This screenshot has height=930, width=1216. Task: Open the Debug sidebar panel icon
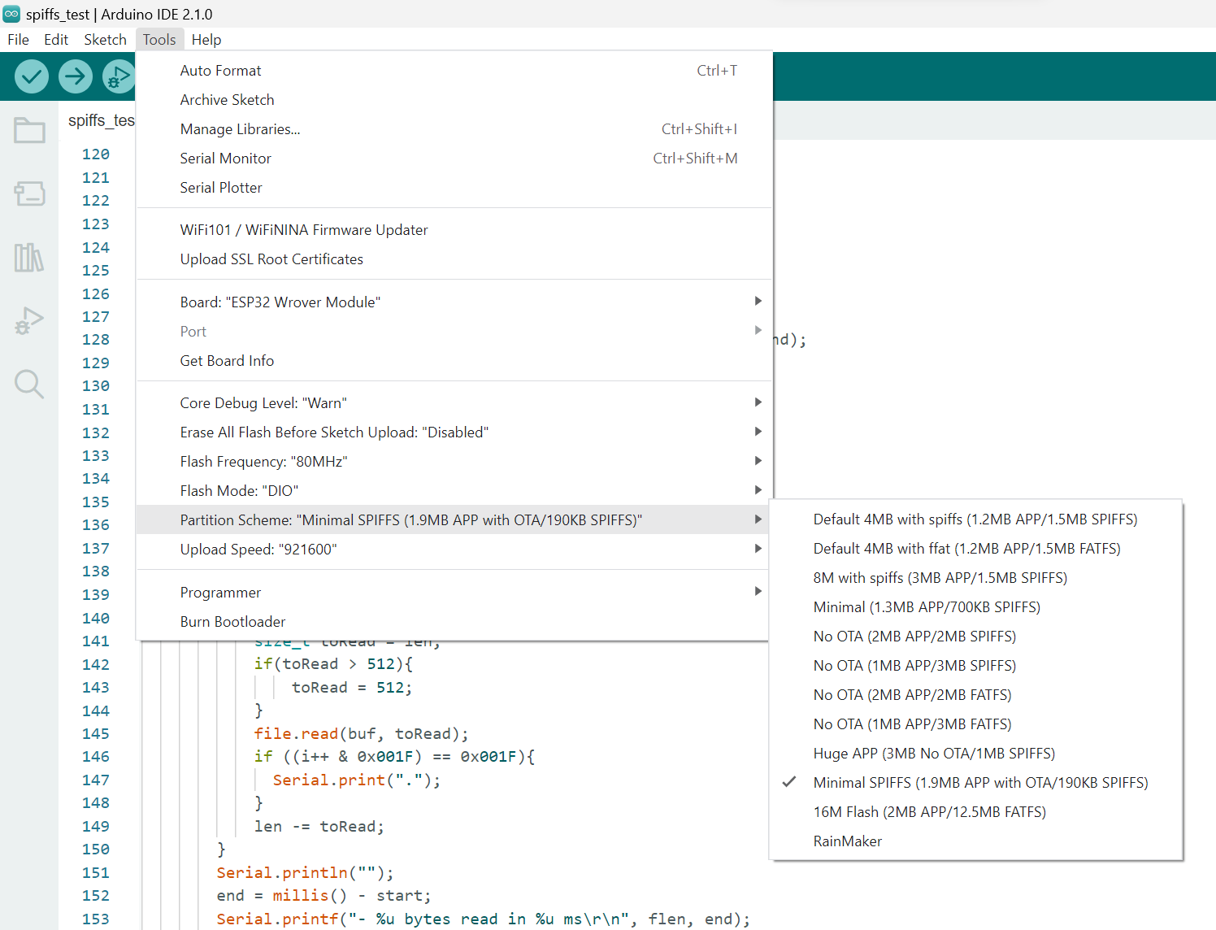[x=29, y=321]
